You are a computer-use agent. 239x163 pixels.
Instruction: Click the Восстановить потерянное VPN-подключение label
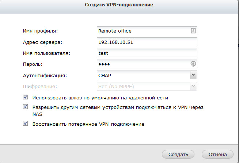[x=88, y=124]
